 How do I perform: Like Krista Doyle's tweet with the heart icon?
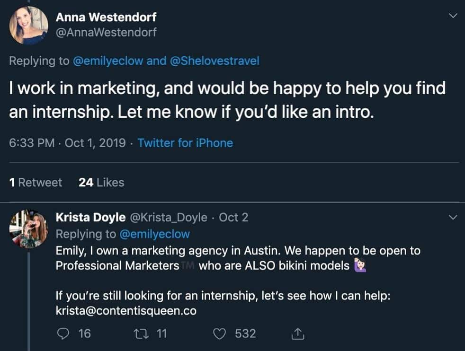click(219, 333)
